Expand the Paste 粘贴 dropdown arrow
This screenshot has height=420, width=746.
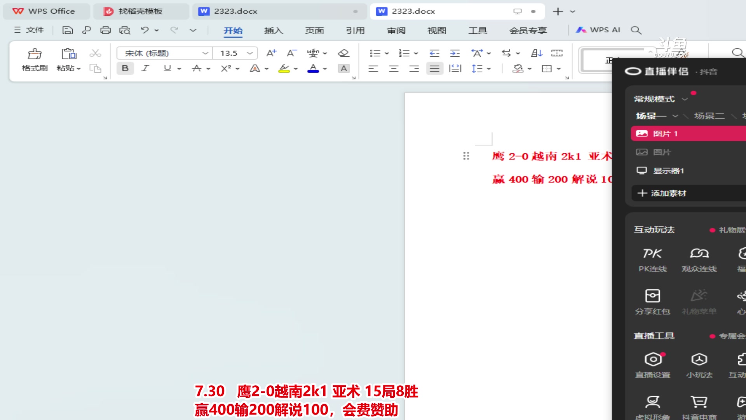[78, 68]
